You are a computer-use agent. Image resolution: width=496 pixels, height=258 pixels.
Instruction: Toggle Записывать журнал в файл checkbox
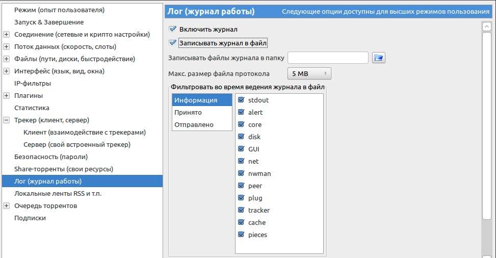[x=173, y=43]
